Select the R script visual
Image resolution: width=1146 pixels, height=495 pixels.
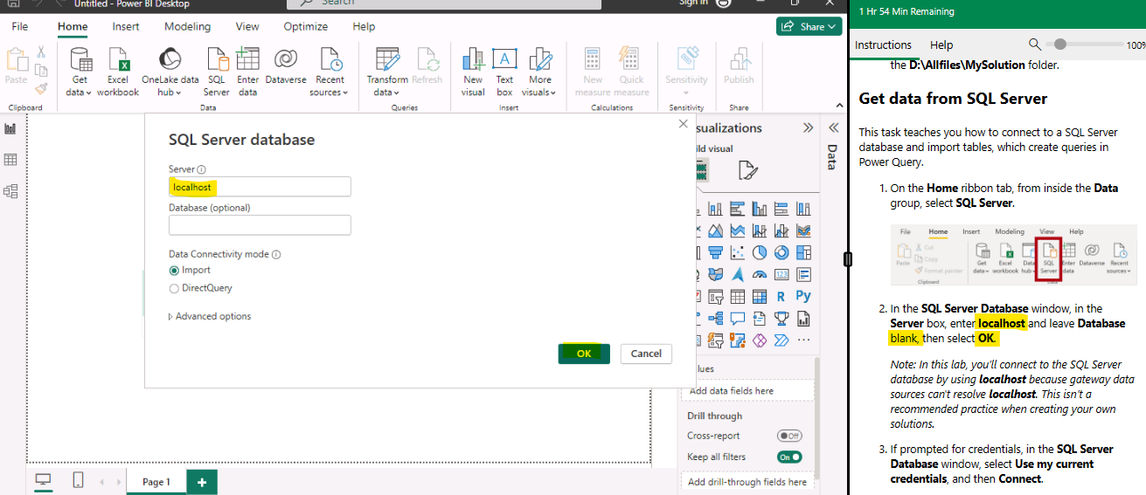click(x=781, y=296)
